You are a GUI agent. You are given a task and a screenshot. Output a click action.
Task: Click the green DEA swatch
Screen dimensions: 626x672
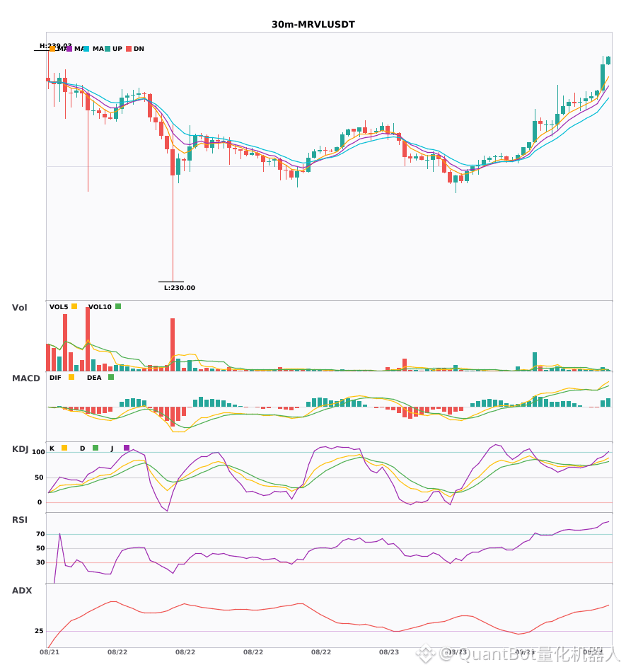[x=111, y=377]
